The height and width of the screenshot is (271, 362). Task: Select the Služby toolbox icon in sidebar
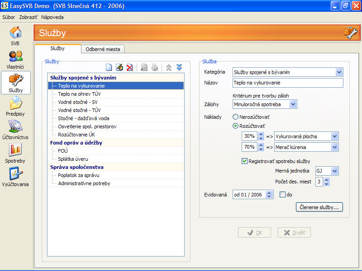pos(16,83)
